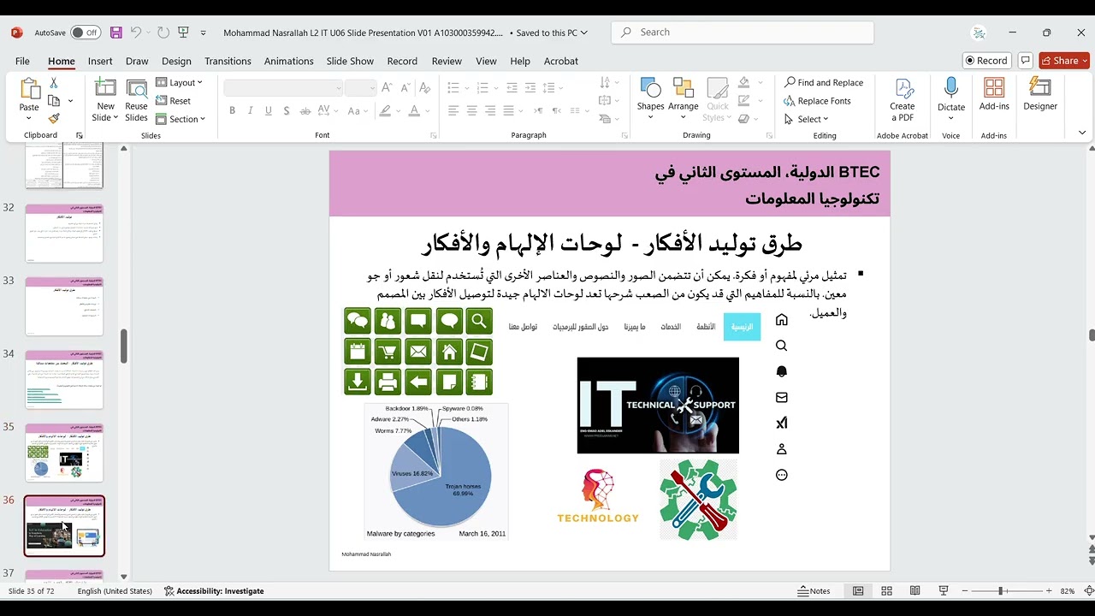Open the Transitions tab

point(228,61)
